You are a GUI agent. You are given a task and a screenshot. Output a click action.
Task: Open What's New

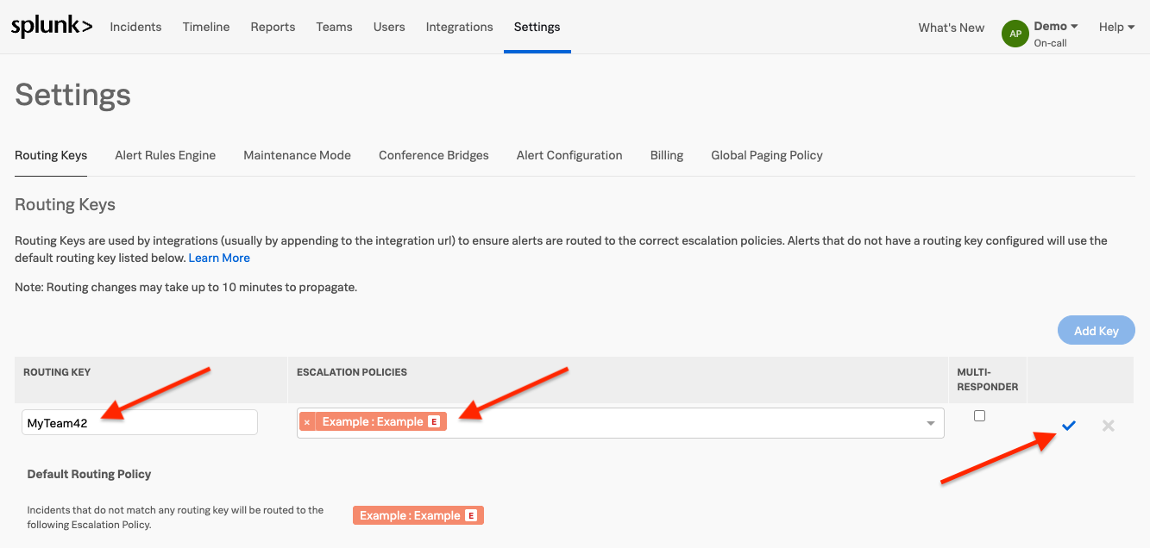pyautogui.click(x=951, y=28)
